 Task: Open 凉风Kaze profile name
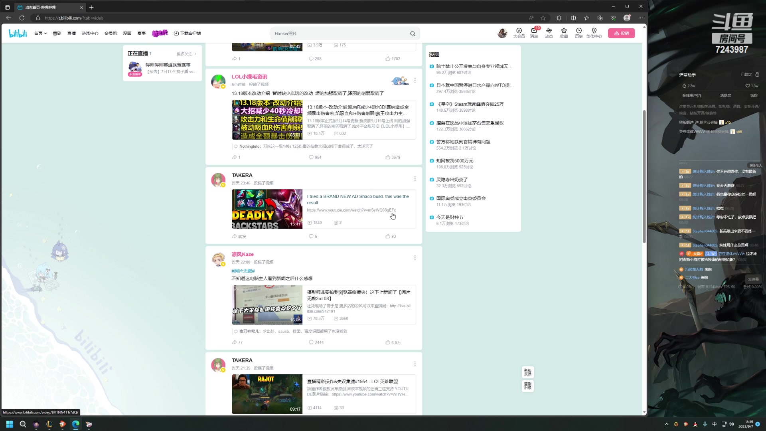pyautogui.click(x=243, y=254)
